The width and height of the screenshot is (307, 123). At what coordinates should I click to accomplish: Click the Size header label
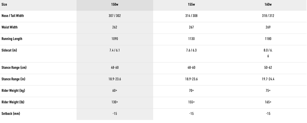pos(5,4)
